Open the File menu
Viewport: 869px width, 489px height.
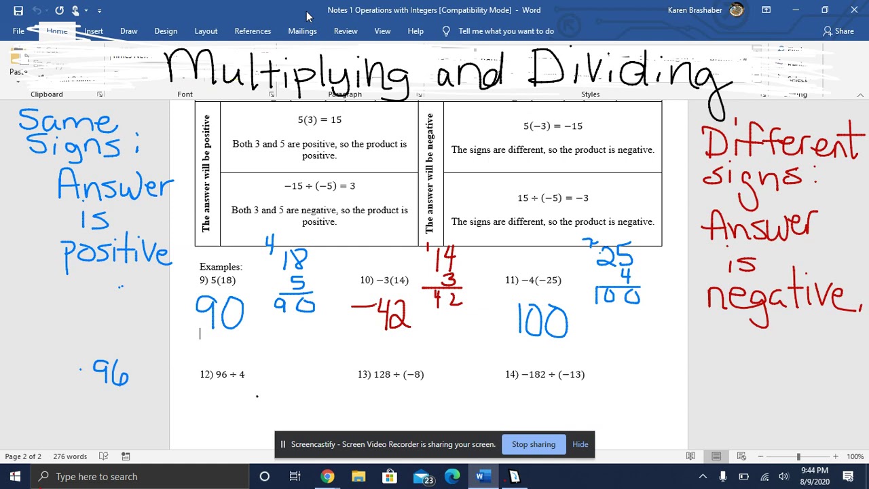click(x=18, y=31)
